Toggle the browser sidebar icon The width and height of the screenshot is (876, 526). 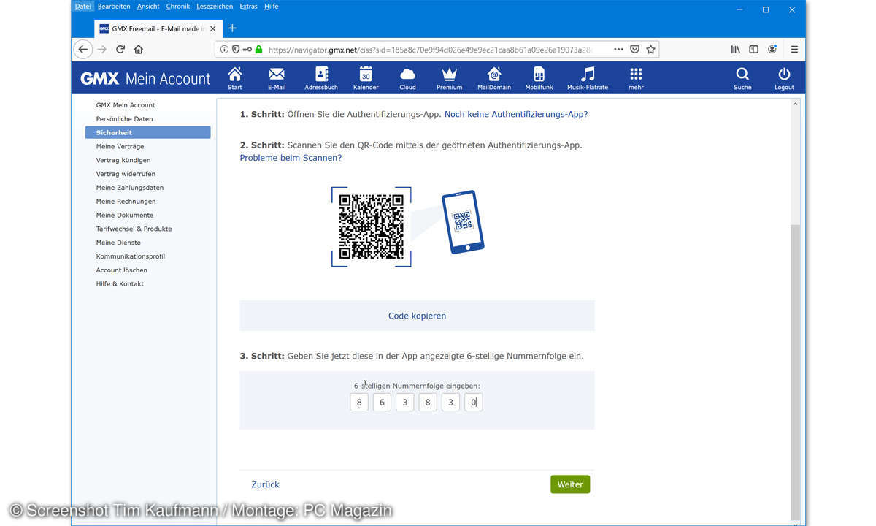[x=754, y=50]
